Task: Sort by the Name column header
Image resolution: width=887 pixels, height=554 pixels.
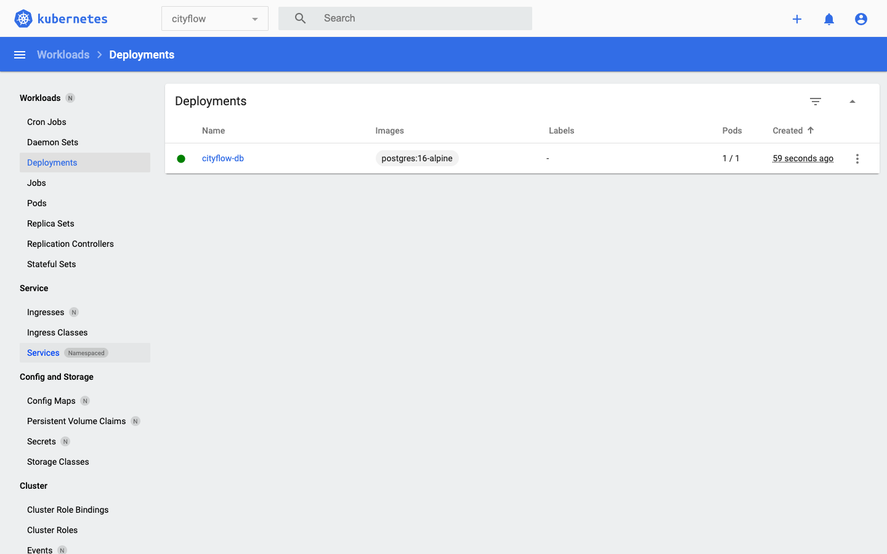Action: click(214, 130)
